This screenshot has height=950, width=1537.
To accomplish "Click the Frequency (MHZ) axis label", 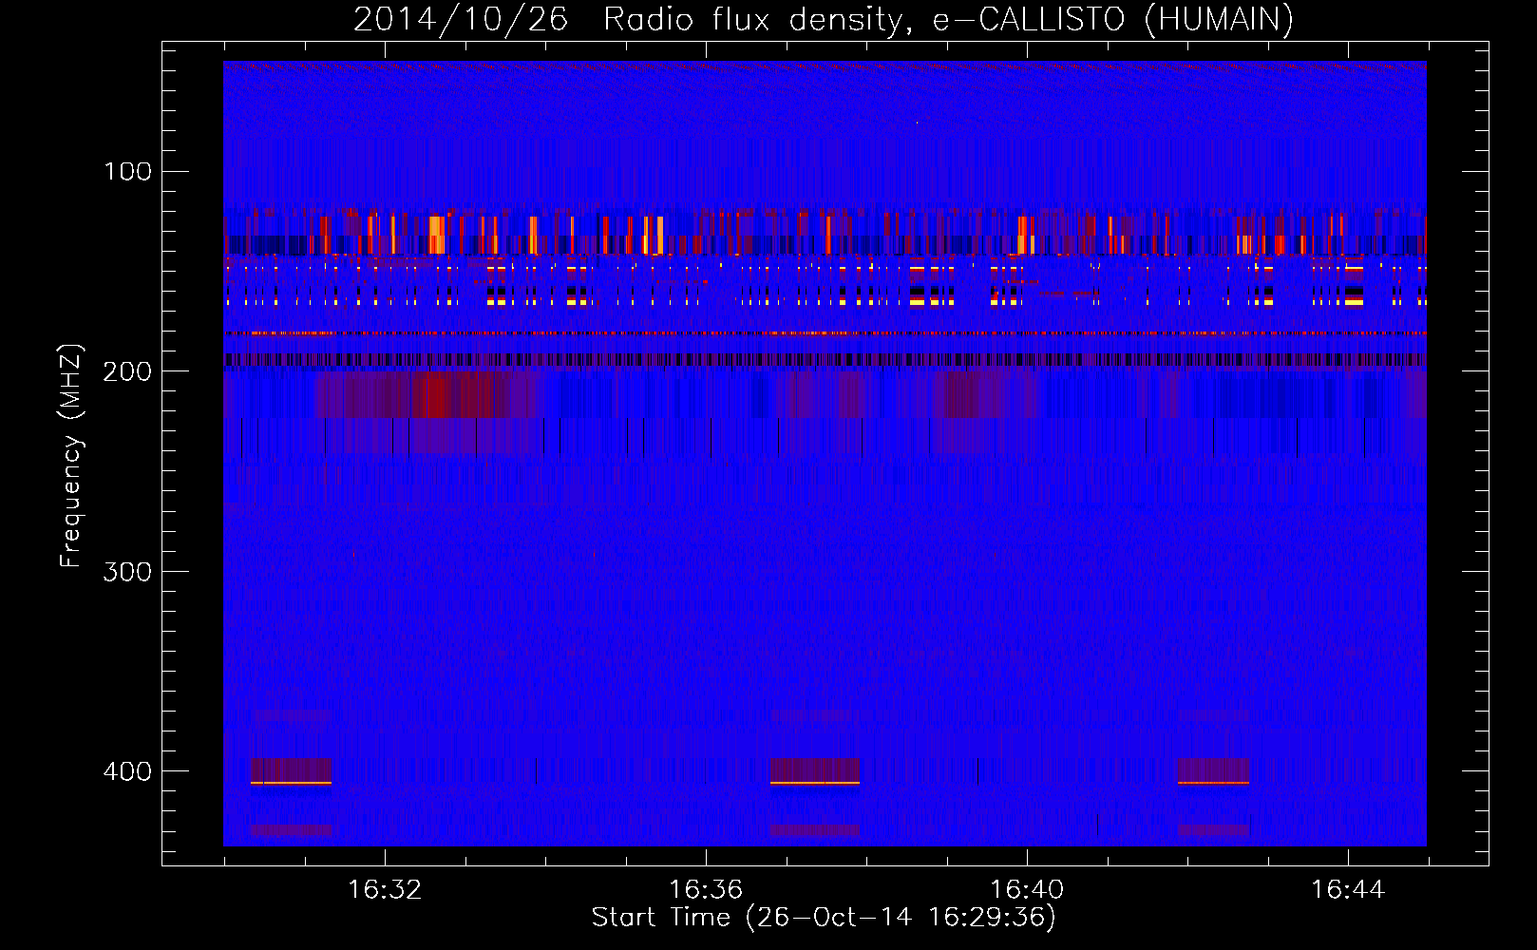I will pyautogui.click(x=71, y=456).
